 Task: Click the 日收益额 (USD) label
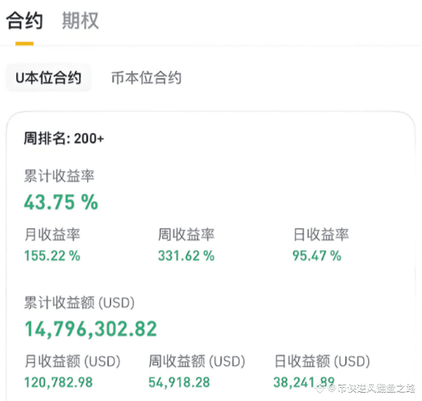[322, 361]
